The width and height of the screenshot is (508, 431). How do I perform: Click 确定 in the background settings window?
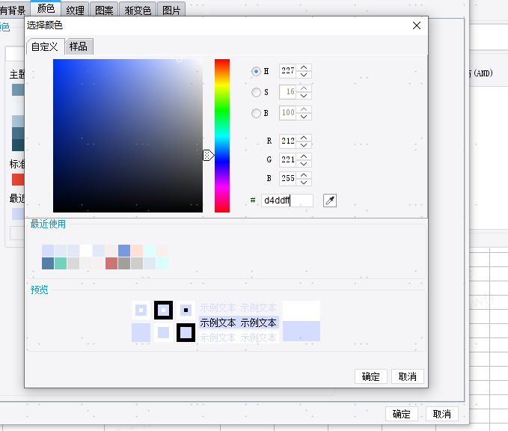click(402, 414)
